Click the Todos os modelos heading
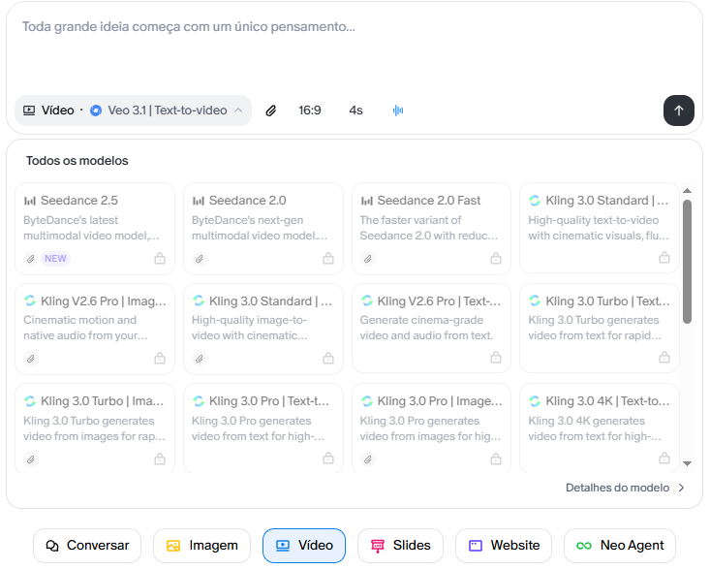710x569 pixels. 77,161
